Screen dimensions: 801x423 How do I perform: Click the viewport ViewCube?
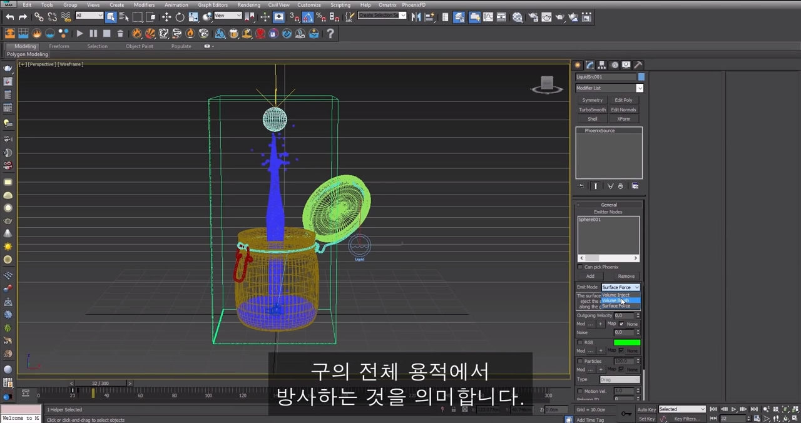546,84
